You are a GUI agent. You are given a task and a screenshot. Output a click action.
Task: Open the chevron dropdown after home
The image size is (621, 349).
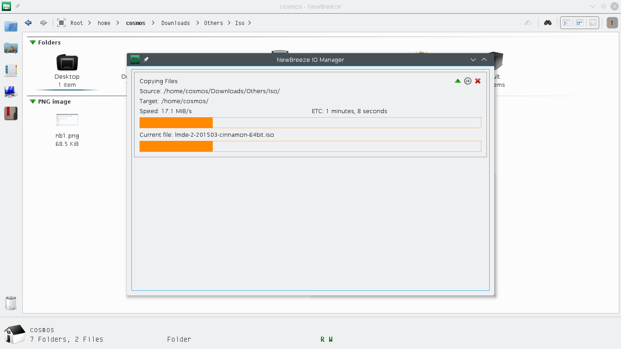click(x=118, y=23)
